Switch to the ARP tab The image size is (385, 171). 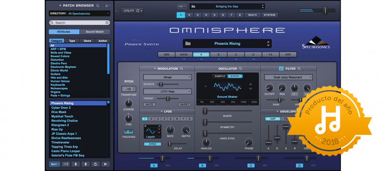pyautogui.click(x=288, y=55)
